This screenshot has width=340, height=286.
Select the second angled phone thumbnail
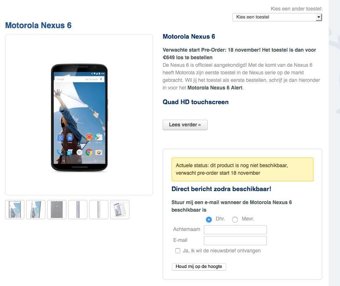coord(36,210)
